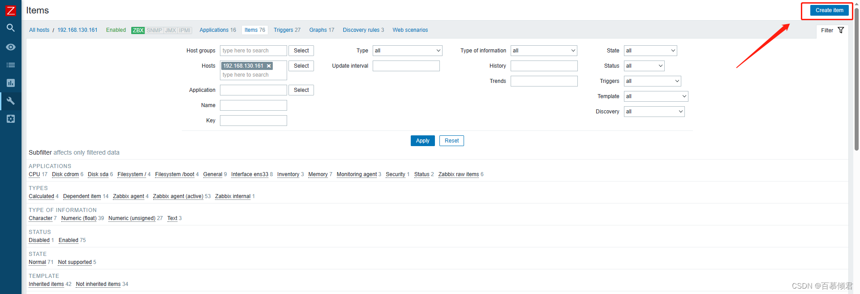860x294 pixels.
Task: Click the Create item button
Action: pos(829,10)
